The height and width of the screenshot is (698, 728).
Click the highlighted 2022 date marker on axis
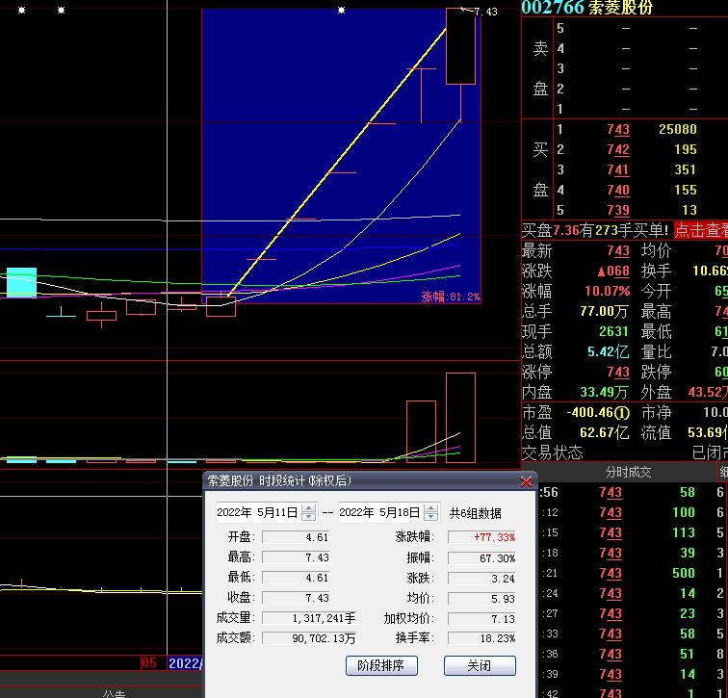[x=184, y=663]
